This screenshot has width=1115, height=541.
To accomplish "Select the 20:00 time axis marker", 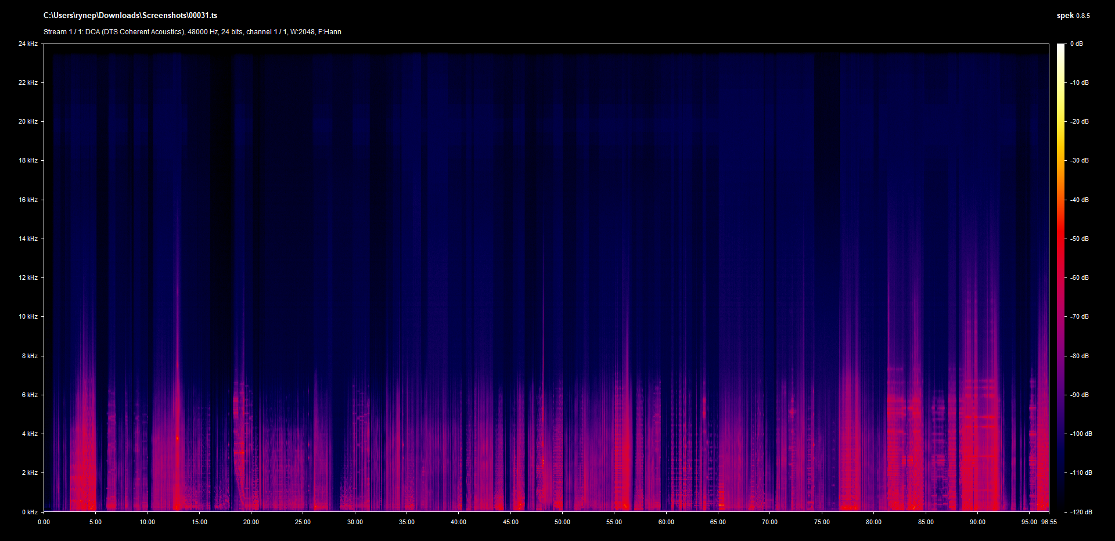I will click(x=251, y=522).
